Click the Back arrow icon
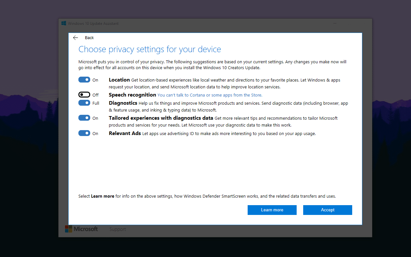Image resolution: width=411 pixels, height=257 pixels. (75, 38)
